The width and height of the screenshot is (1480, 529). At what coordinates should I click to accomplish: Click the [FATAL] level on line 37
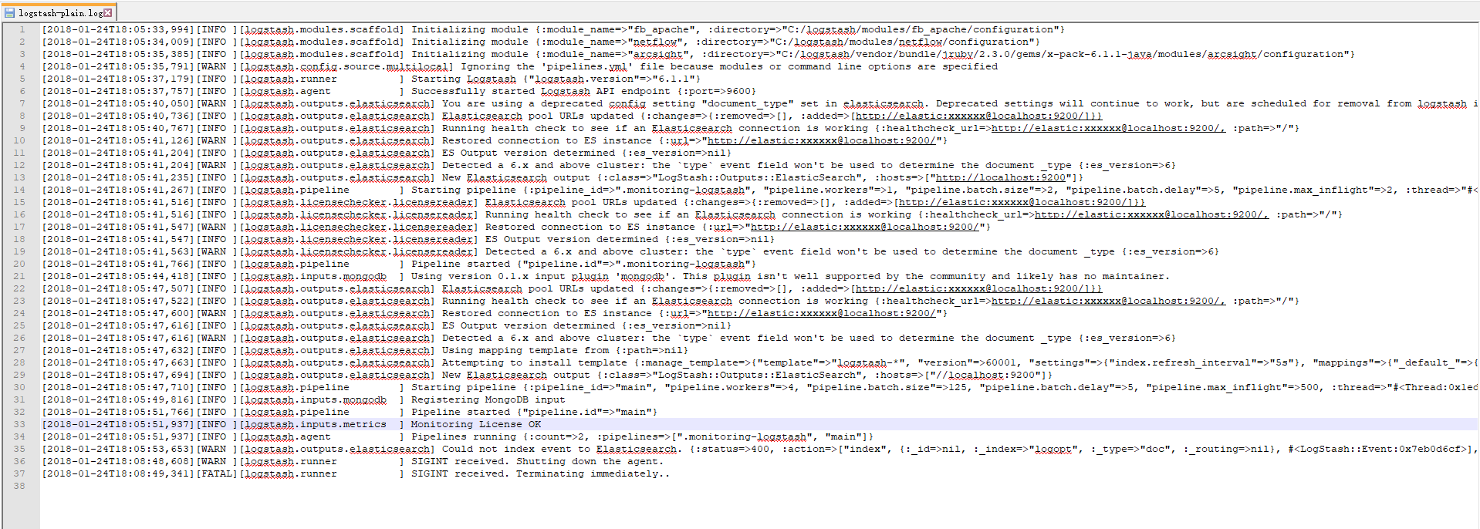click(x=216, y=473)
